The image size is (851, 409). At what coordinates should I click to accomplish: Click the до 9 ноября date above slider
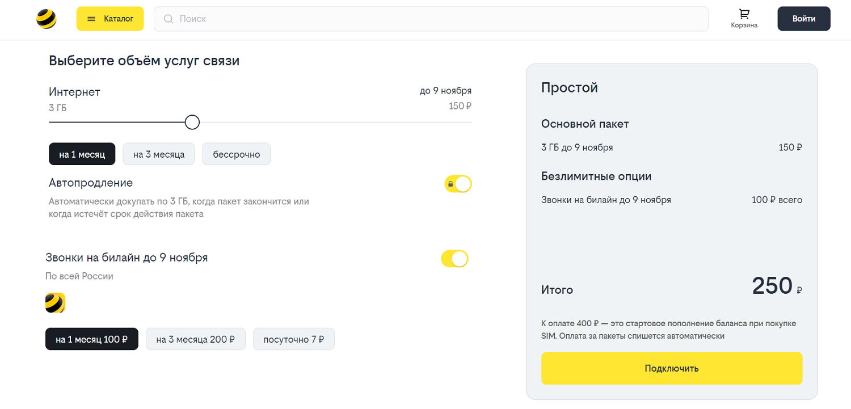(x=445, y=91)
